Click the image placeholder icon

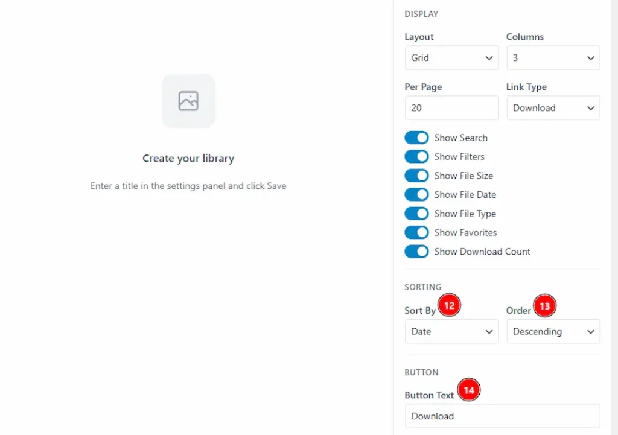(x=188, y=101)
